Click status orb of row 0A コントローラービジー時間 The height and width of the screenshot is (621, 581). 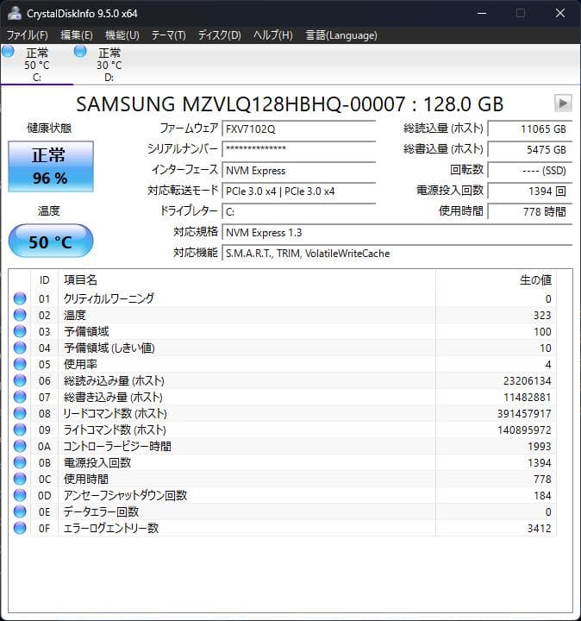(20, 447)
